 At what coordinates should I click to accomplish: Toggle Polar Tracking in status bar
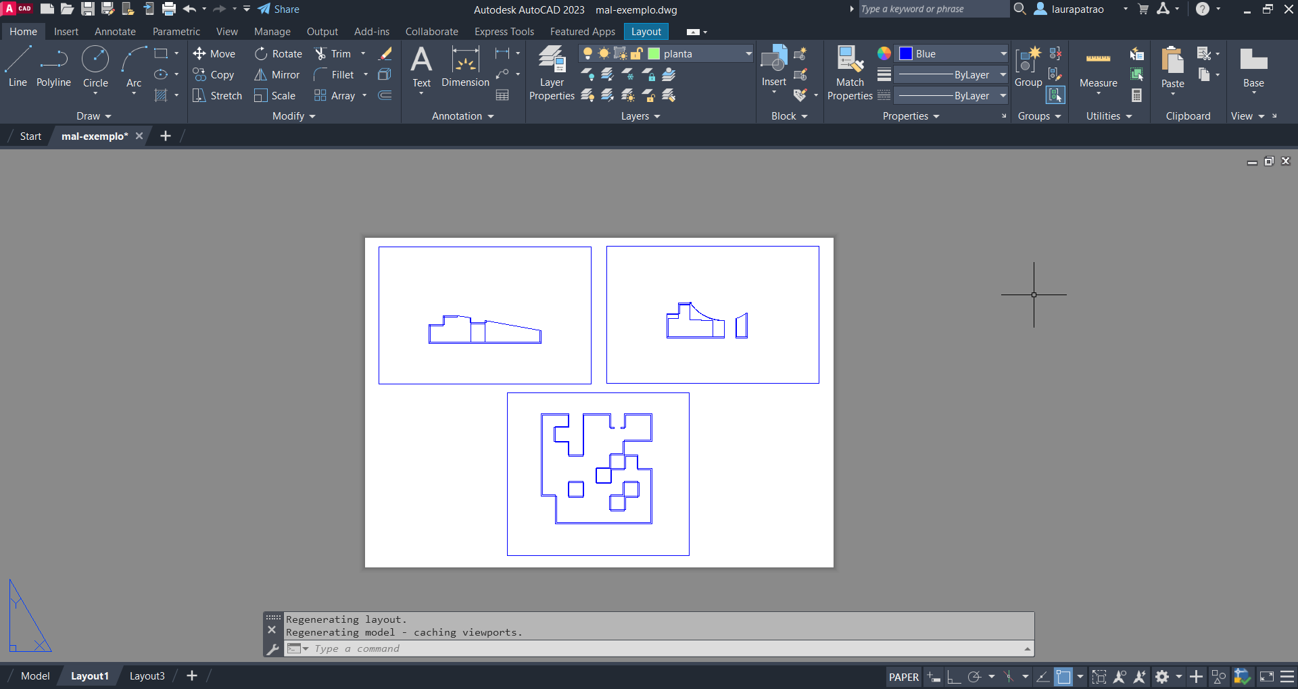click(x=974, y=677)
